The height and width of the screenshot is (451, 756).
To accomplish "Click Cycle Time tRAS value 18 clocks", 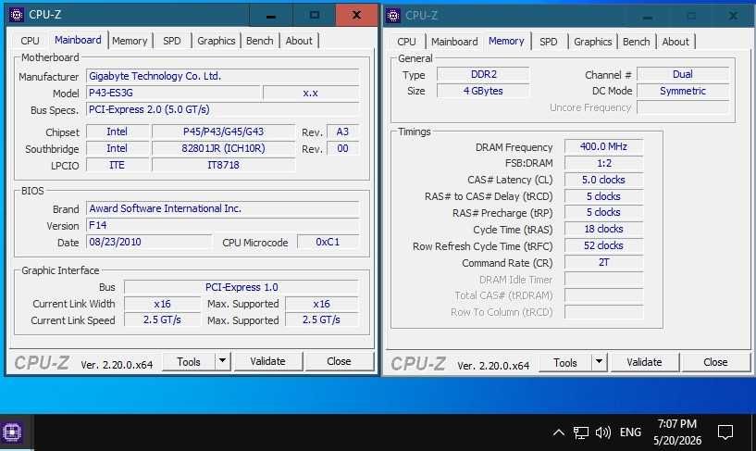I will click(603, 229).
